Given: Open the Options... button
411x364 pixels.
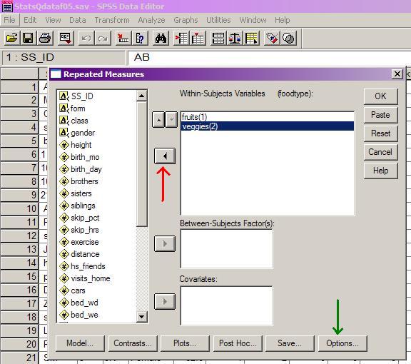Looking at the screenshot, I should coord(342,343).
